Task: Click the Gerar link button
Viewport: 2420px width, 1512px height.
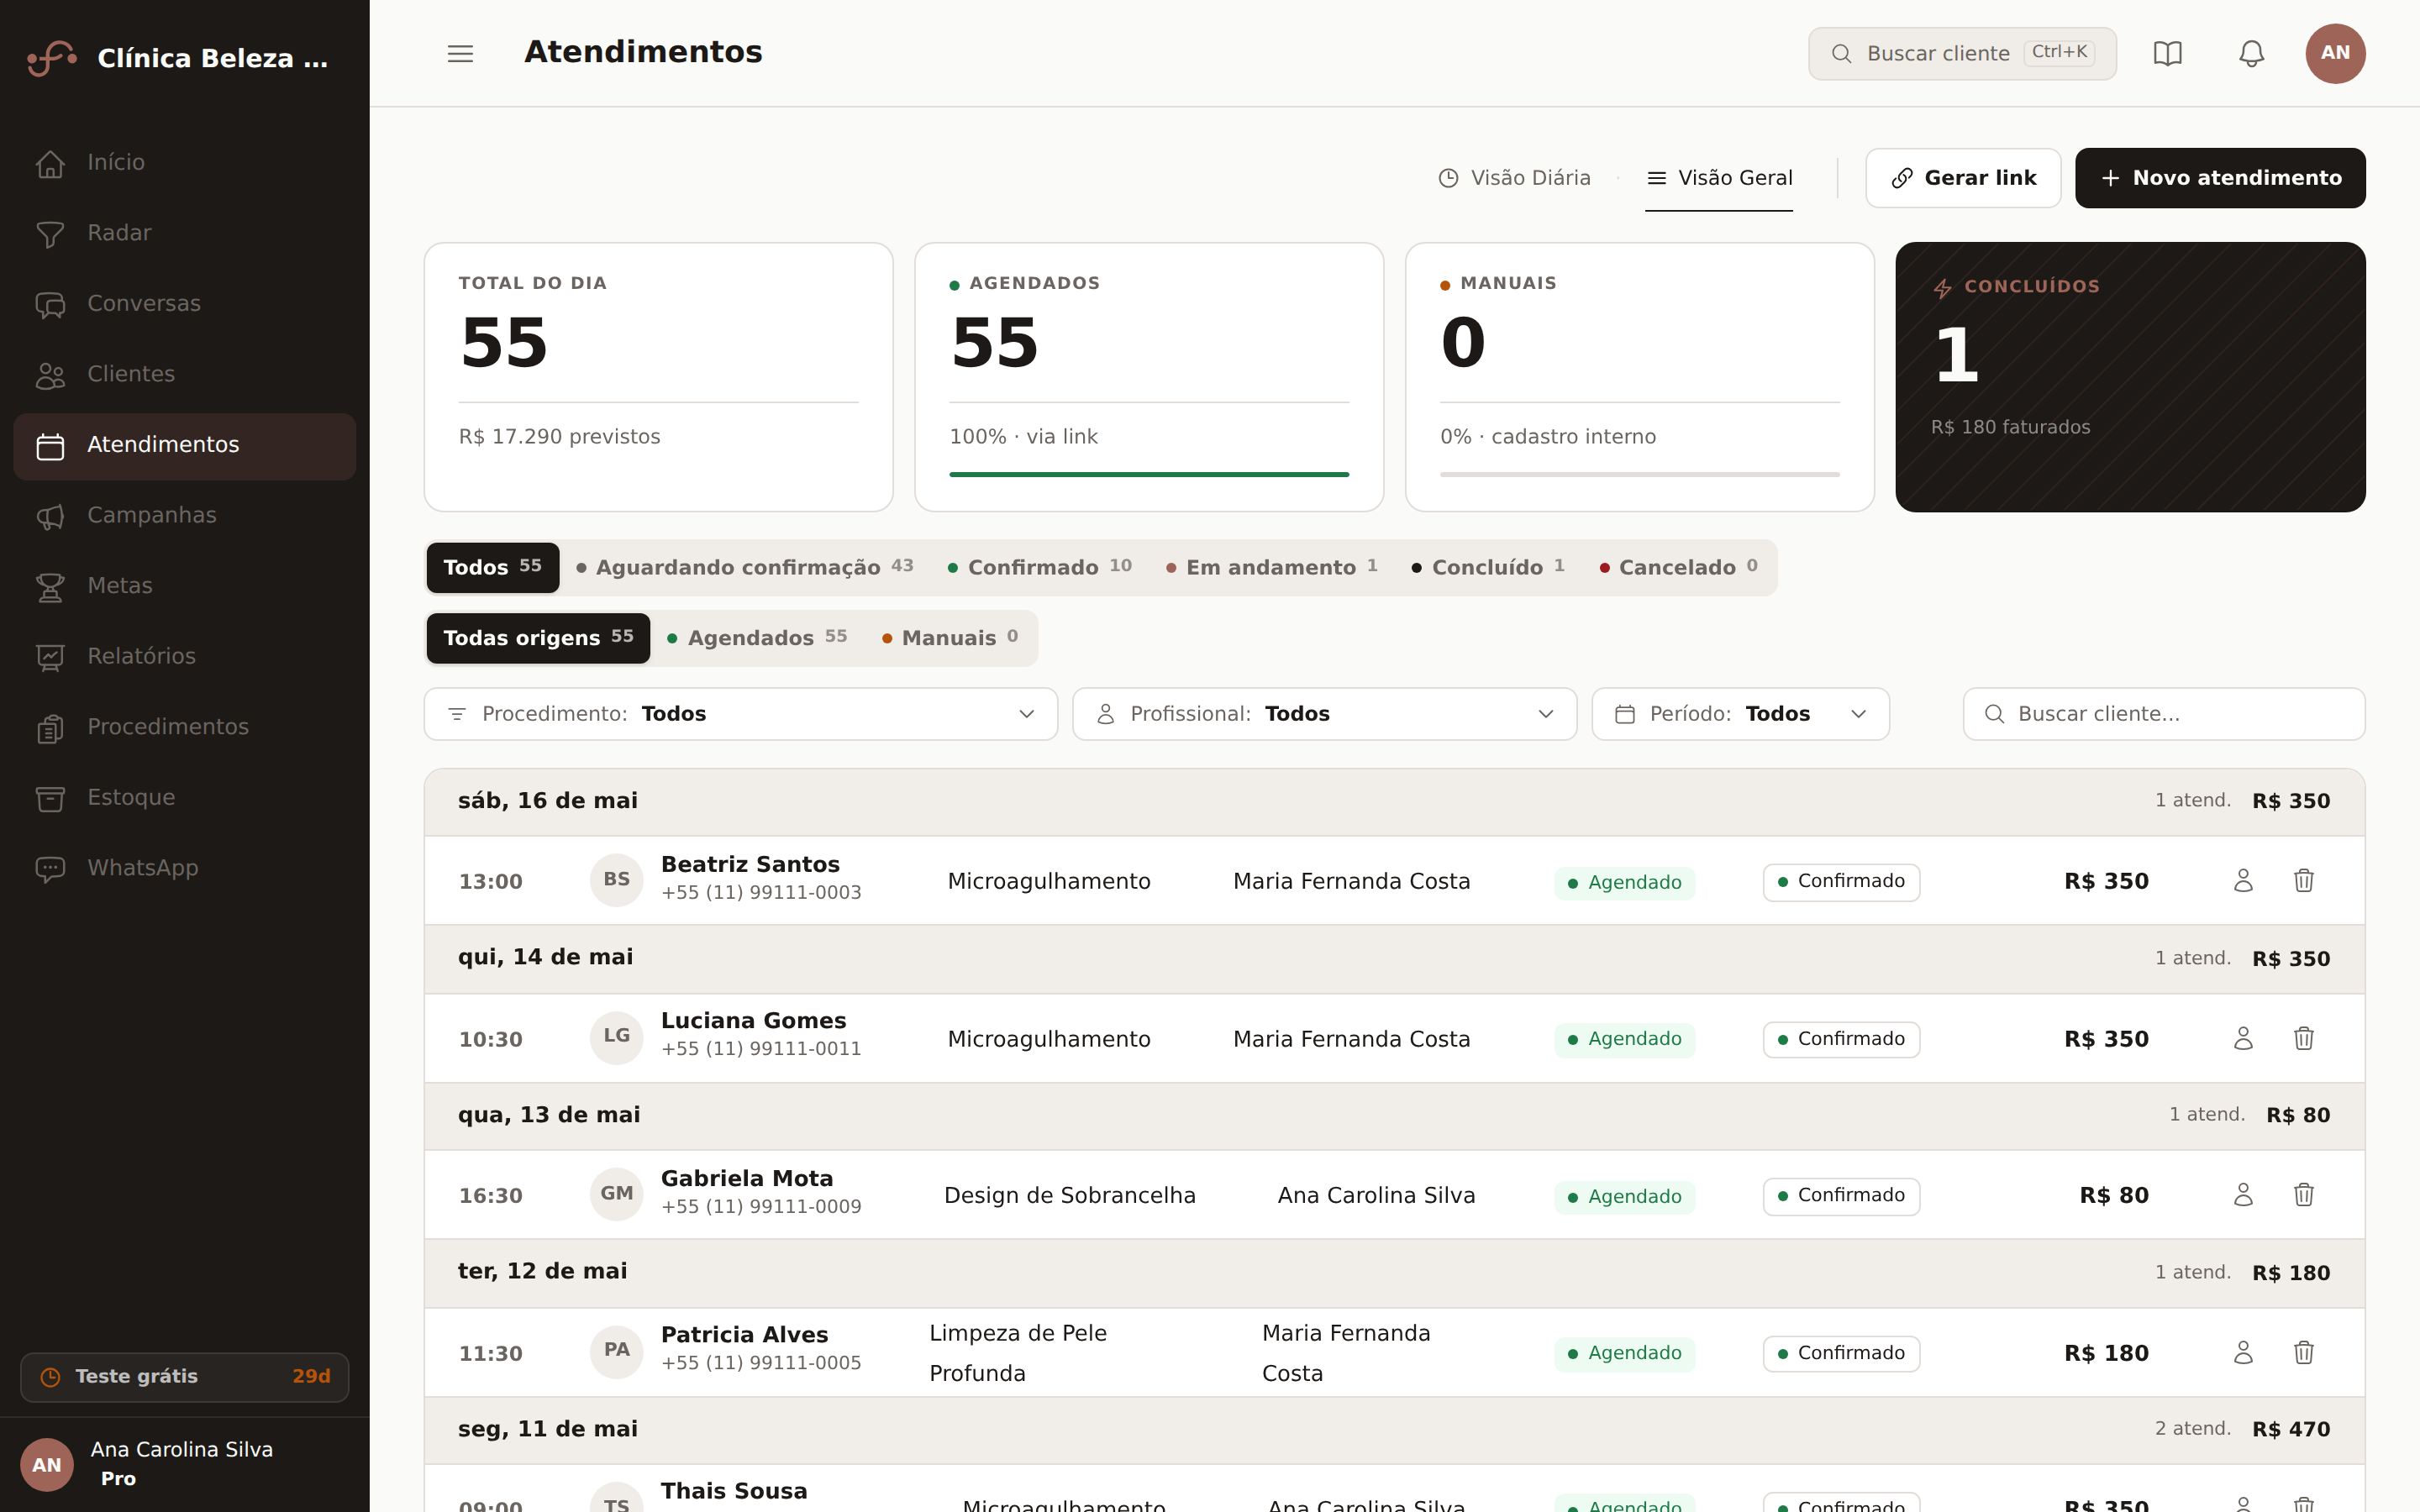Action: (x=1963, y=178)
